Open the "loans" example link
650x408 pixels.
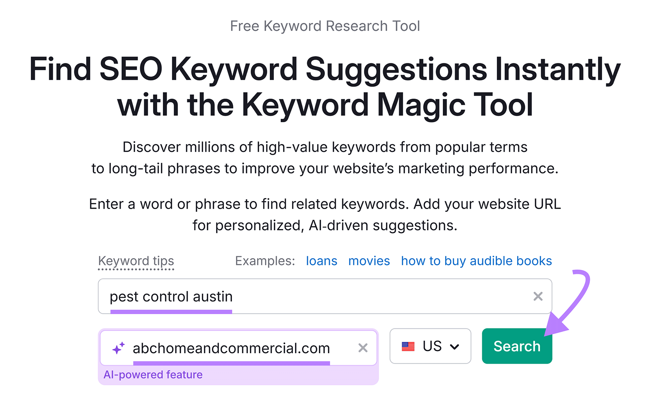pos(321,261)
